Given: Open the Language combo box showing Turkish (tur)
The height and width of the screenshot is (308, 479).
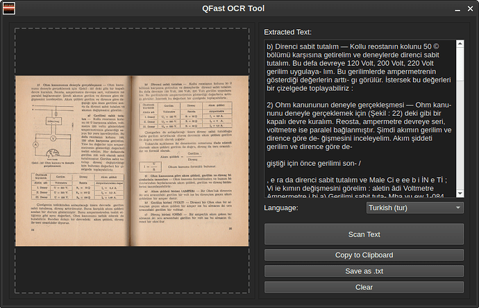Looking at the screenshot, I should tap(414, 207).
